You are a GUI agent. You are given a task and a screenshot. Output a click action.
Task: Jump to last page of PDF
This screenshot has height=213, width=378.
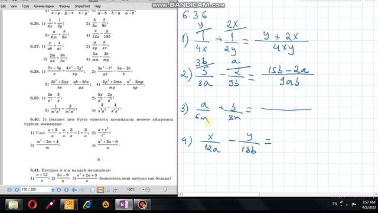66,190
